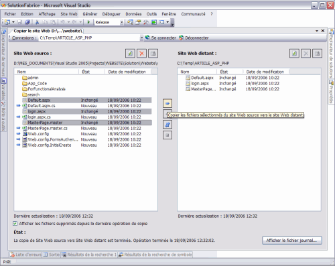Open the Données menu
Screen dimensions: 335x266
pyautogui.click(x=133, y=14)
